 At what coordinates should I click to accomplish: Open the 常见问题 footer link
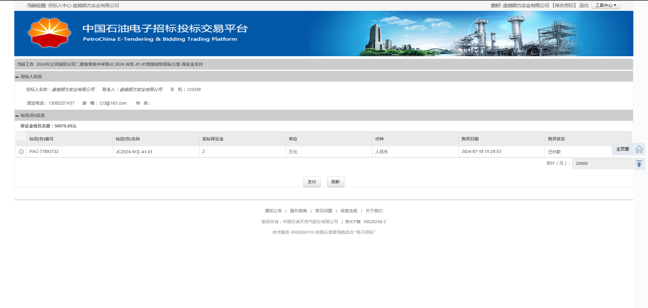coord(324,211)
